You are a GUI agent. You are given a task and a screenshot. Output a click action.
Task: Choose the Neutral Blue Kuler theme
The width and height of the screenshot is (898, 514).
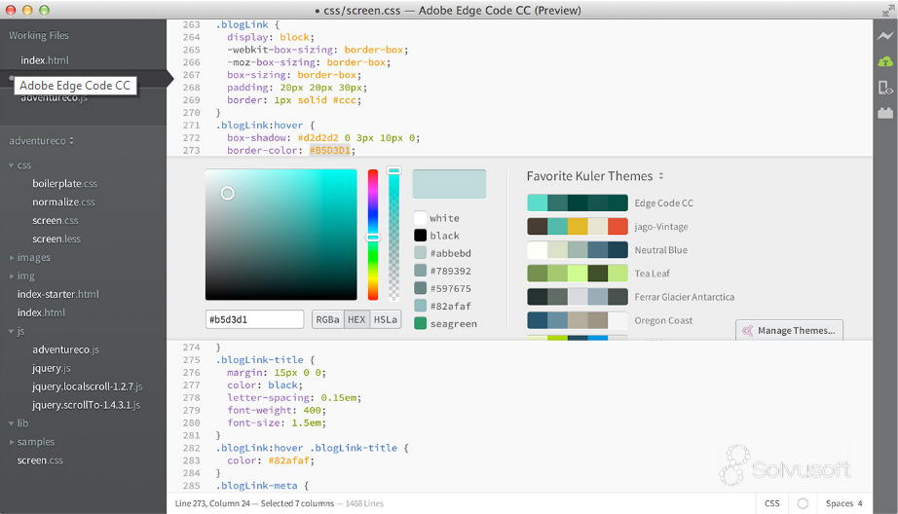(x=578, y=249)
